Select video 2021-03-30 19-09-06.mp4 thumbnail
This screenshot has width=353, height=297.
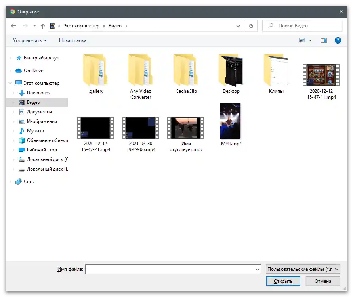click(141, 128)
